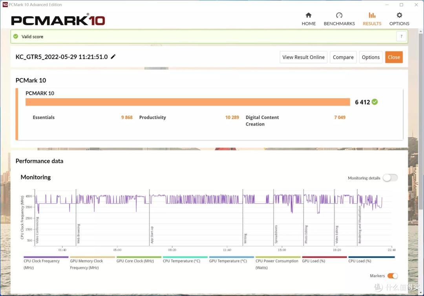
Task: Toggle GPU Load (%) legend item
Action: (324, 259)
